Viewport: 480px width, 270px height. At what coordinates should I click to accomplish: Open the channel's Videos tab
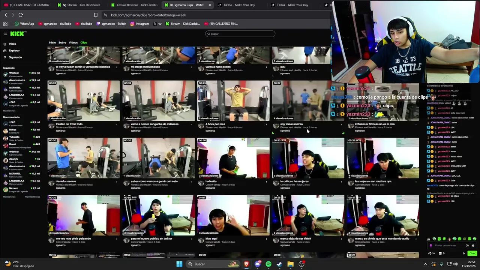pos(73,43)
